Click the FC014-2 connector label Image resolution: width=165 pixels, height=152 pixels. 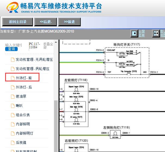click(100, 50)
